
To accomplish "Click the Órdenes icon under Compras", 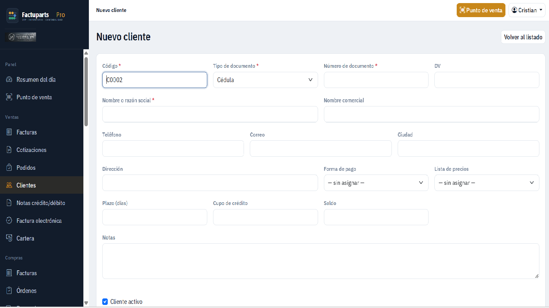I will point(9,290).
